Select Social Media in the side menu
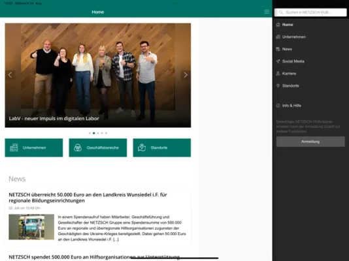This screenshot has height=261, width=349. tap(293, 61)
